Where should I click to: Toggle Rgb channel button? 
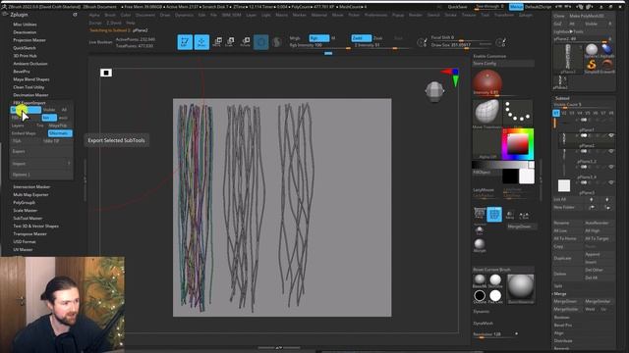click(x=318, y=38)
